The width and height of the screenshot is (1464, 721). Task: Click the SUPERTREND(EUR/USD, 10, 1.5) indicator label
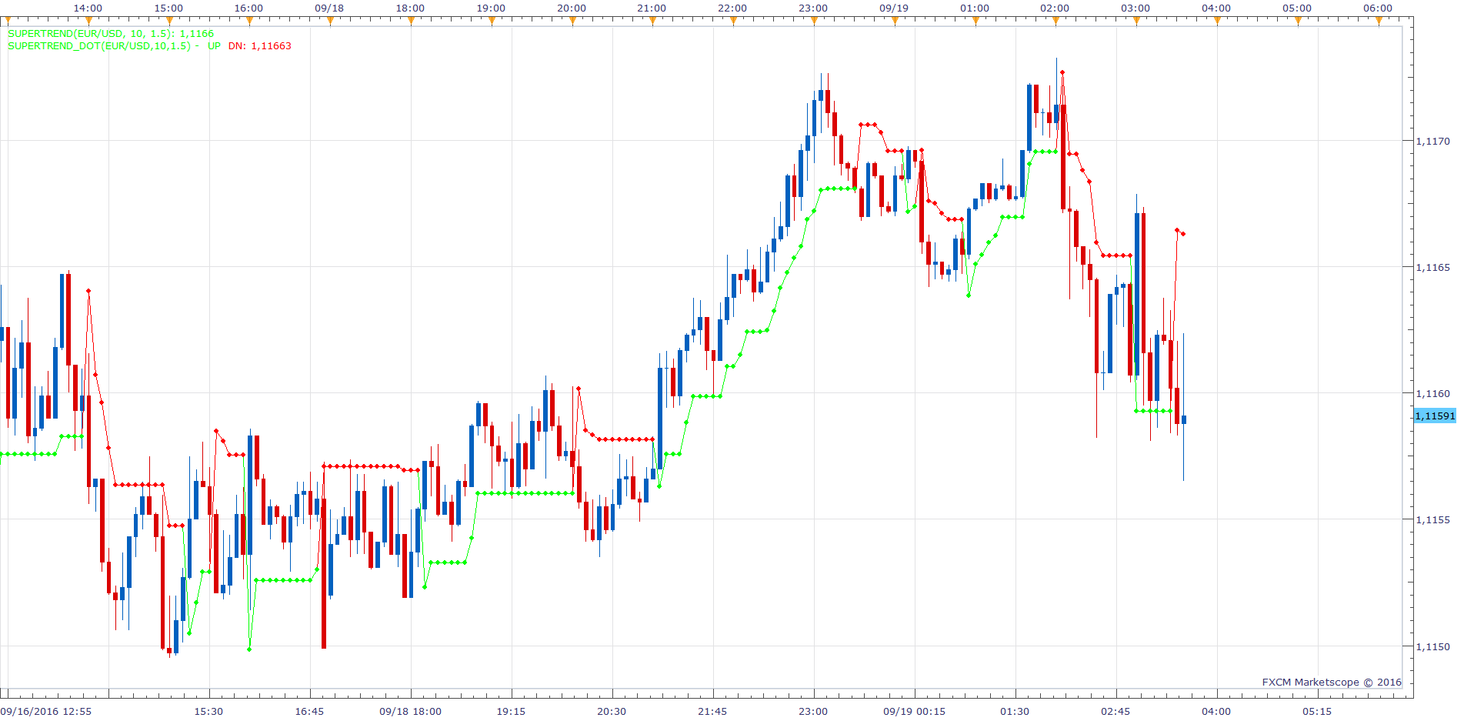(x=111, y=34)
